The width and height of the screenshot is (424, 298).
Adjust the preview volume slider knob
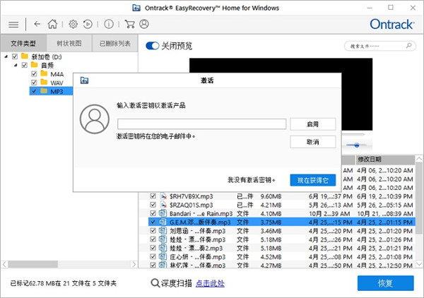pyautogui.click(x=357, y=145)
